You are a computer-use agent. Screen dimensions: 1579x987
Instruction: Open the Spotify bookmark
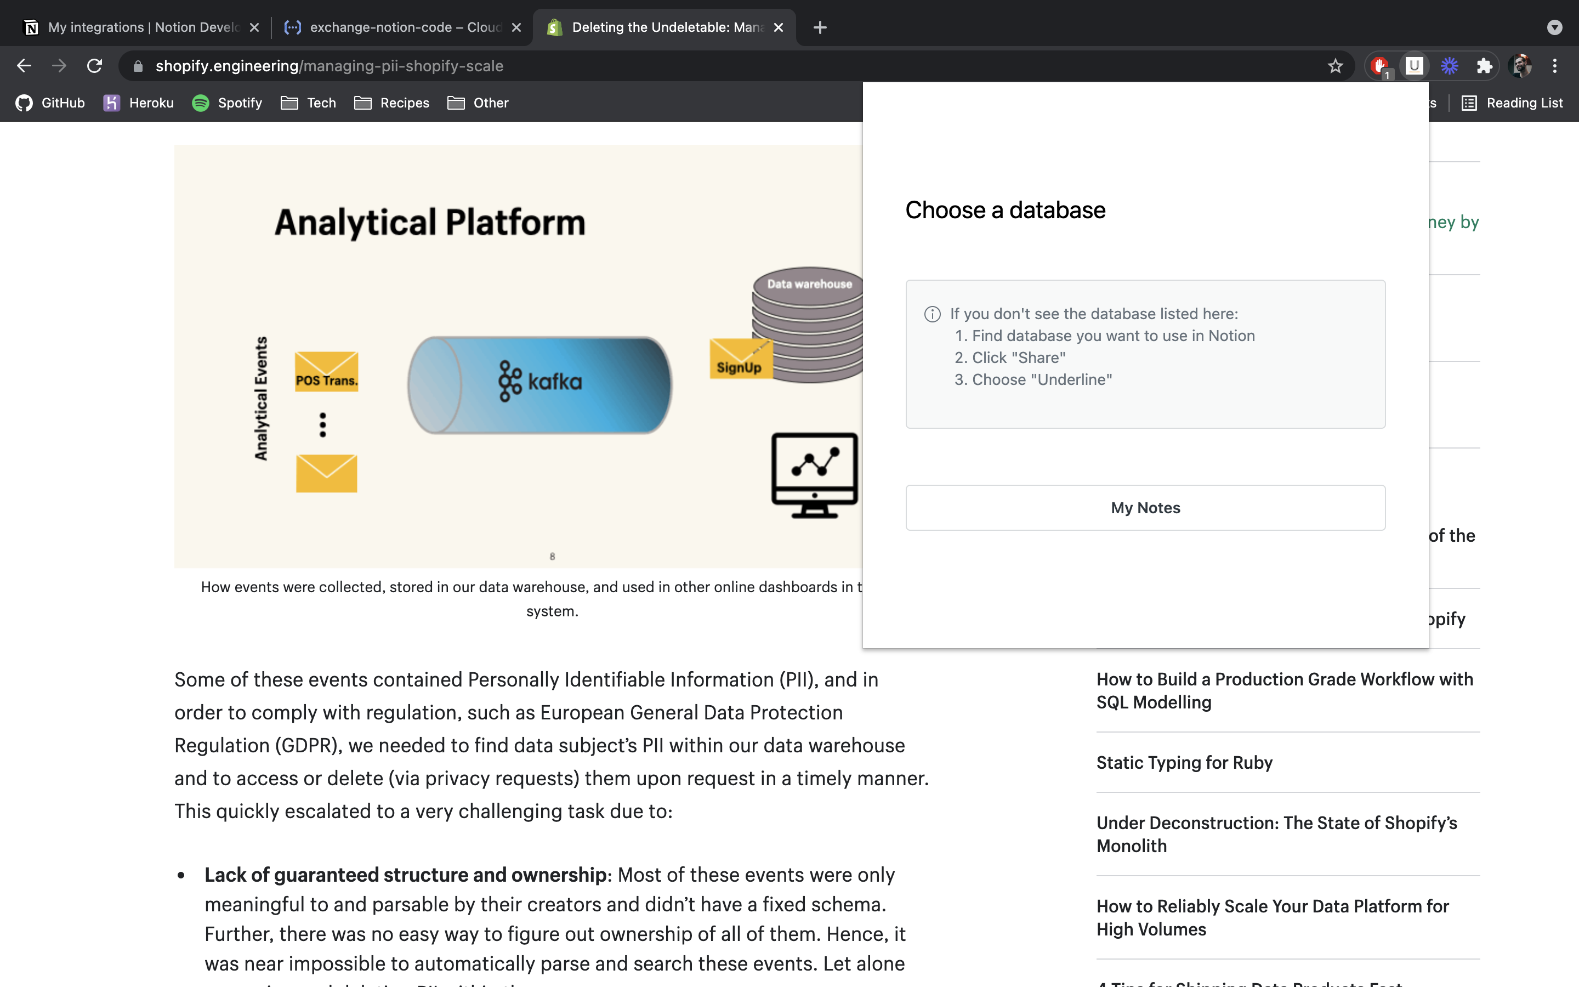coord(227,103)
